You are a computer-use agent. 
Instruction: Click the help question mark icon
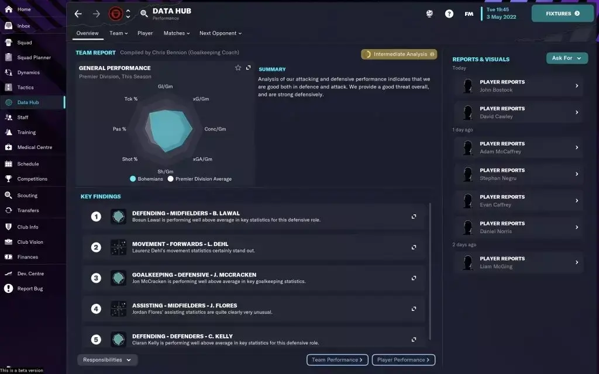click(449, 14)
